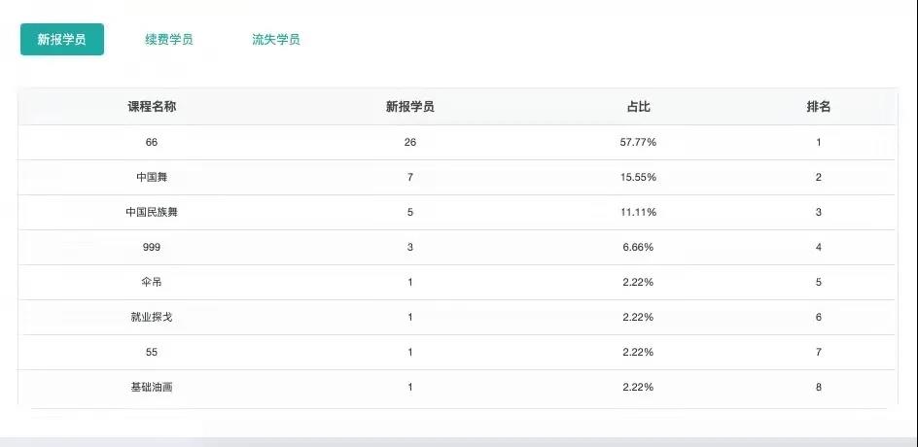Click the 11.11% percentage value

tap(638, 213)
